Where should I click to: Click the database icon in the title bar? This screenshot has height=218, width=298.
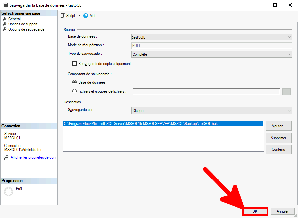(x=5, y=5)
